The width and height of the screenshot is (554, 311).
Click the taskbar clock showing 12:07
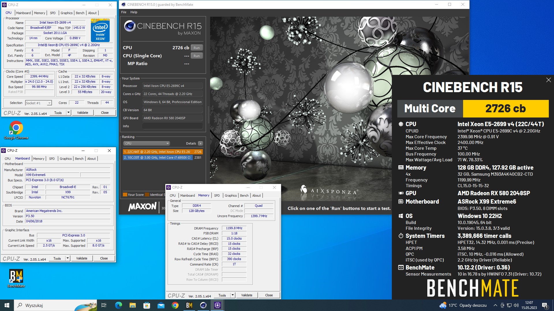coord(529,305)
